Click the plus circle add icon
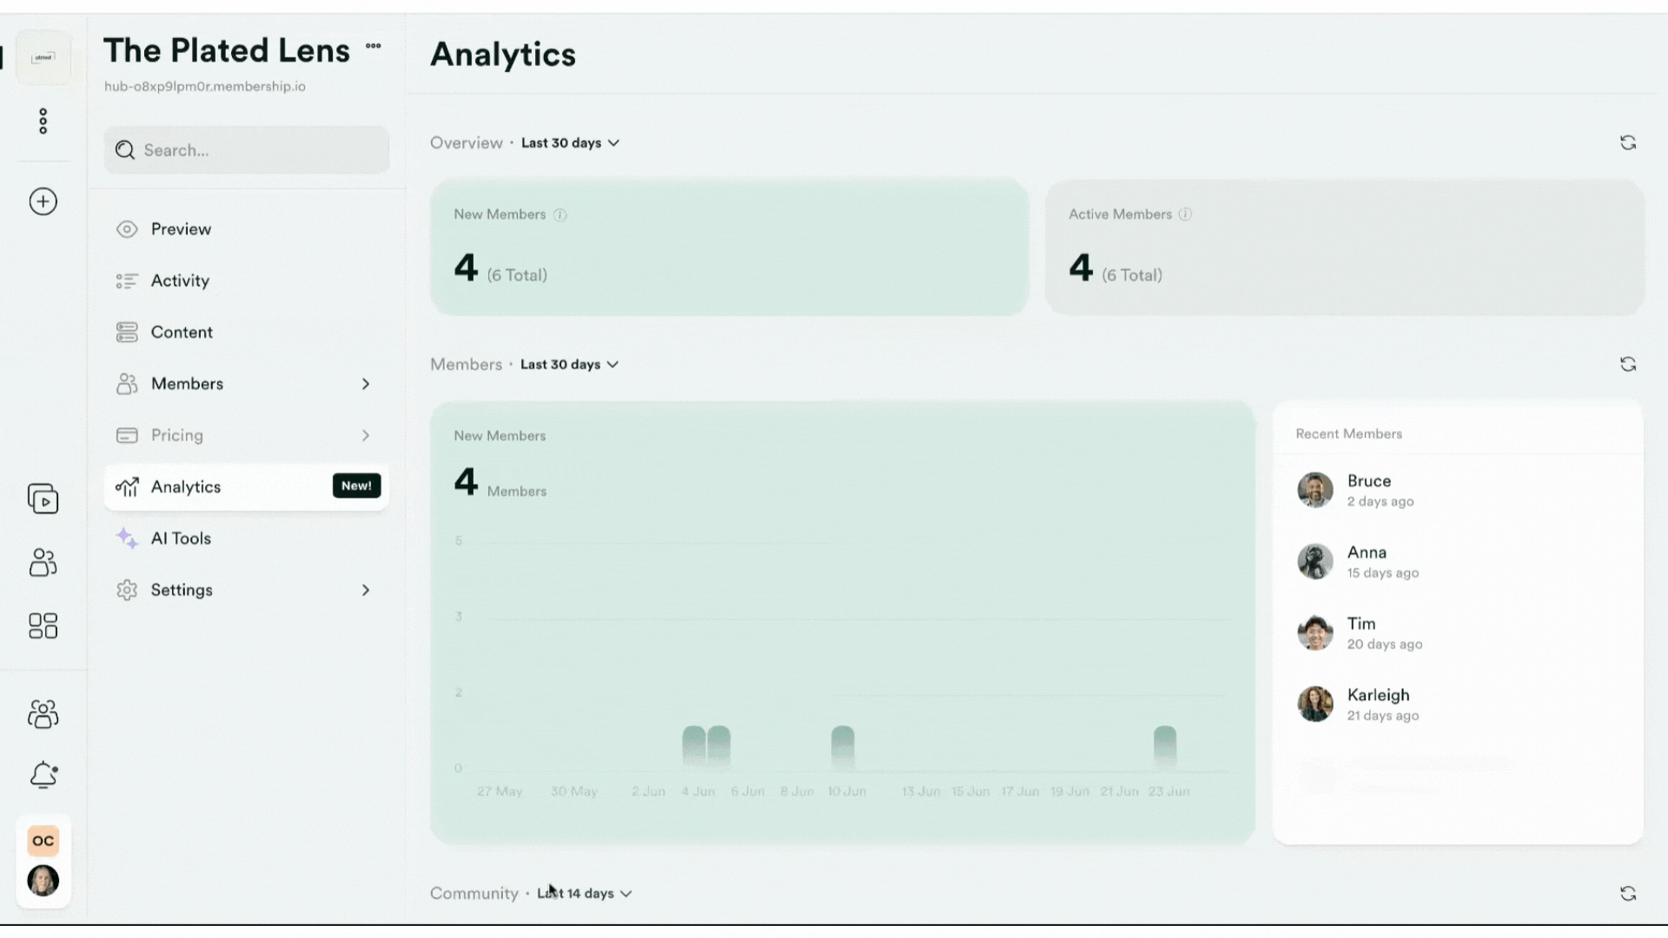 tap(43, 201)
